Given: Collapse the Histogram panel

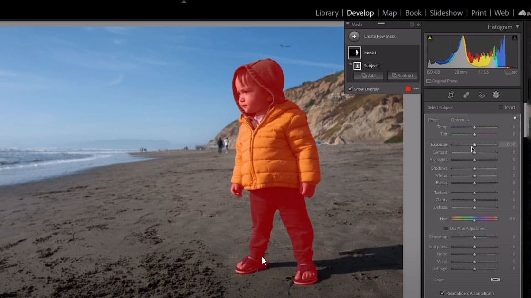Looking at the screenshot, I should coord(517,27).
